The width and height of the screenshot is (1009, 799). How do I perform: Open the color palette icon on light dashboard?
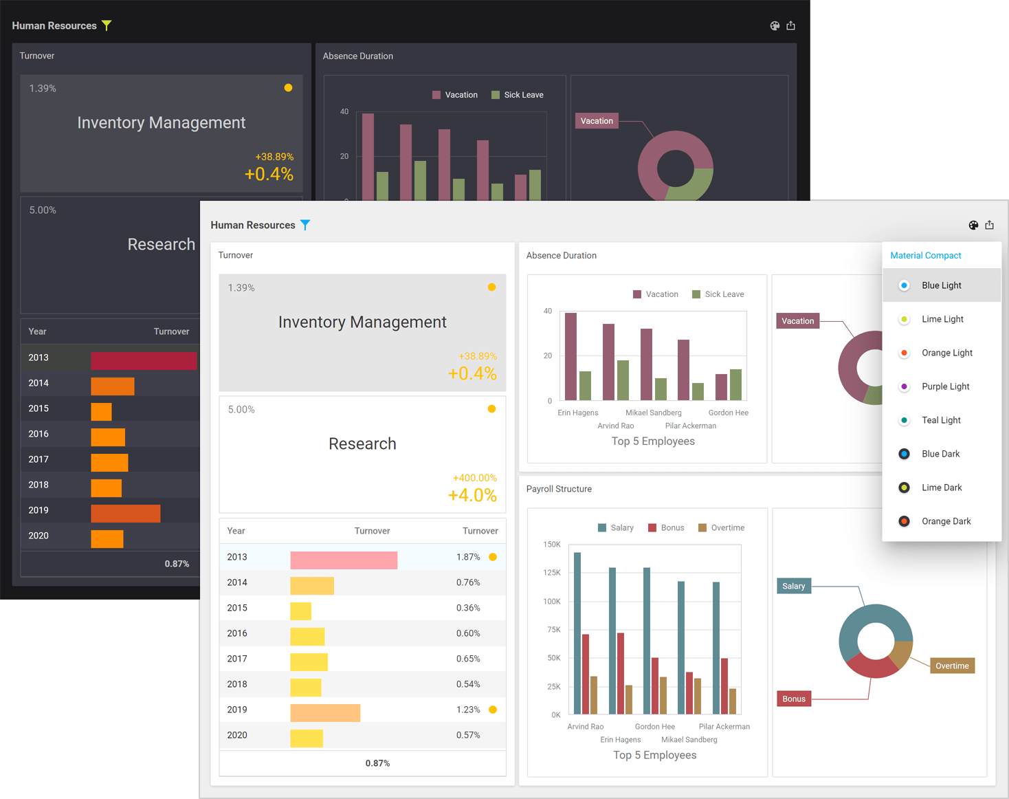click(x=973, y=225)
